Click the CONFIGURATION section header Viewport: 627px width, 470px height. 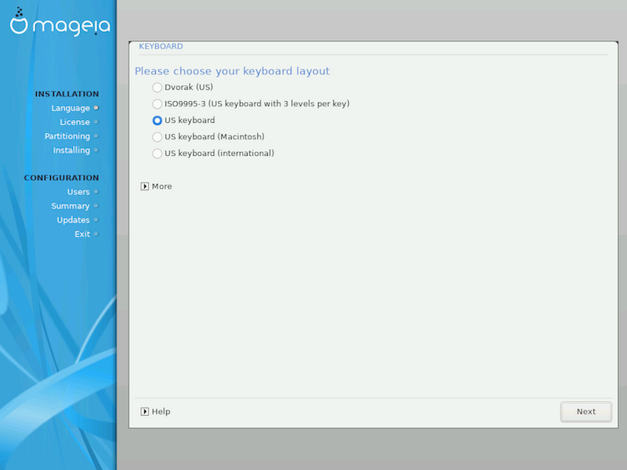click(61, 178)
